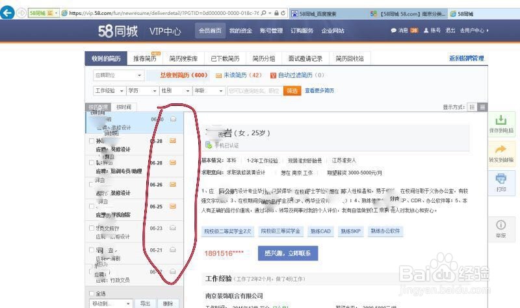The width and height of the screenshot is (520, 308).
Task: Click unread envelope icon on 06-26 row
Action: point(172,185)
